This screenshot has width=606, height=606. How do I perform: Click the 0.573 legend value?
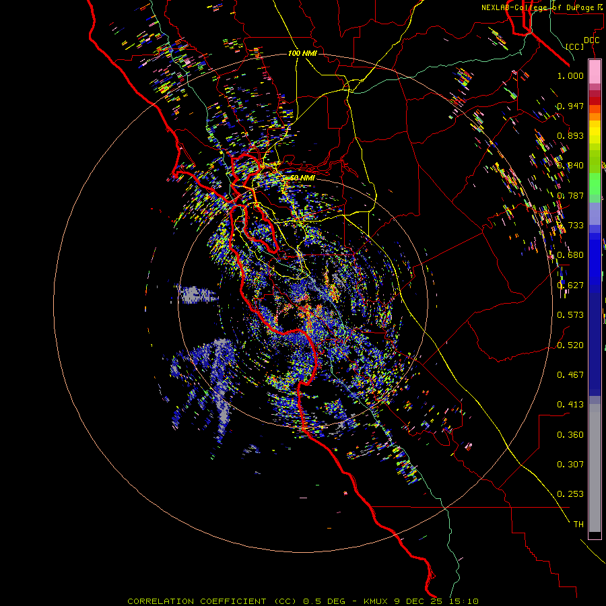[570, 315]
